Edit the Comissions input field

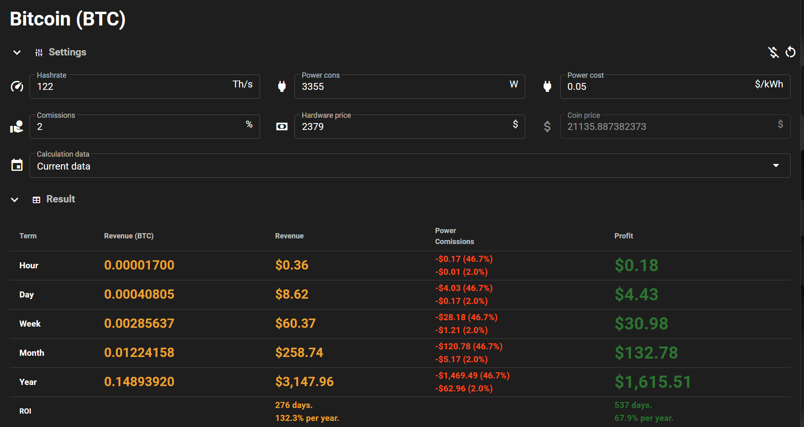pyautogui.click(x=145, y=127)
